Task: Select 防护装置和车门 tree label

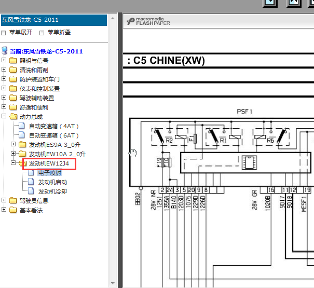Action: pos(39,79)
